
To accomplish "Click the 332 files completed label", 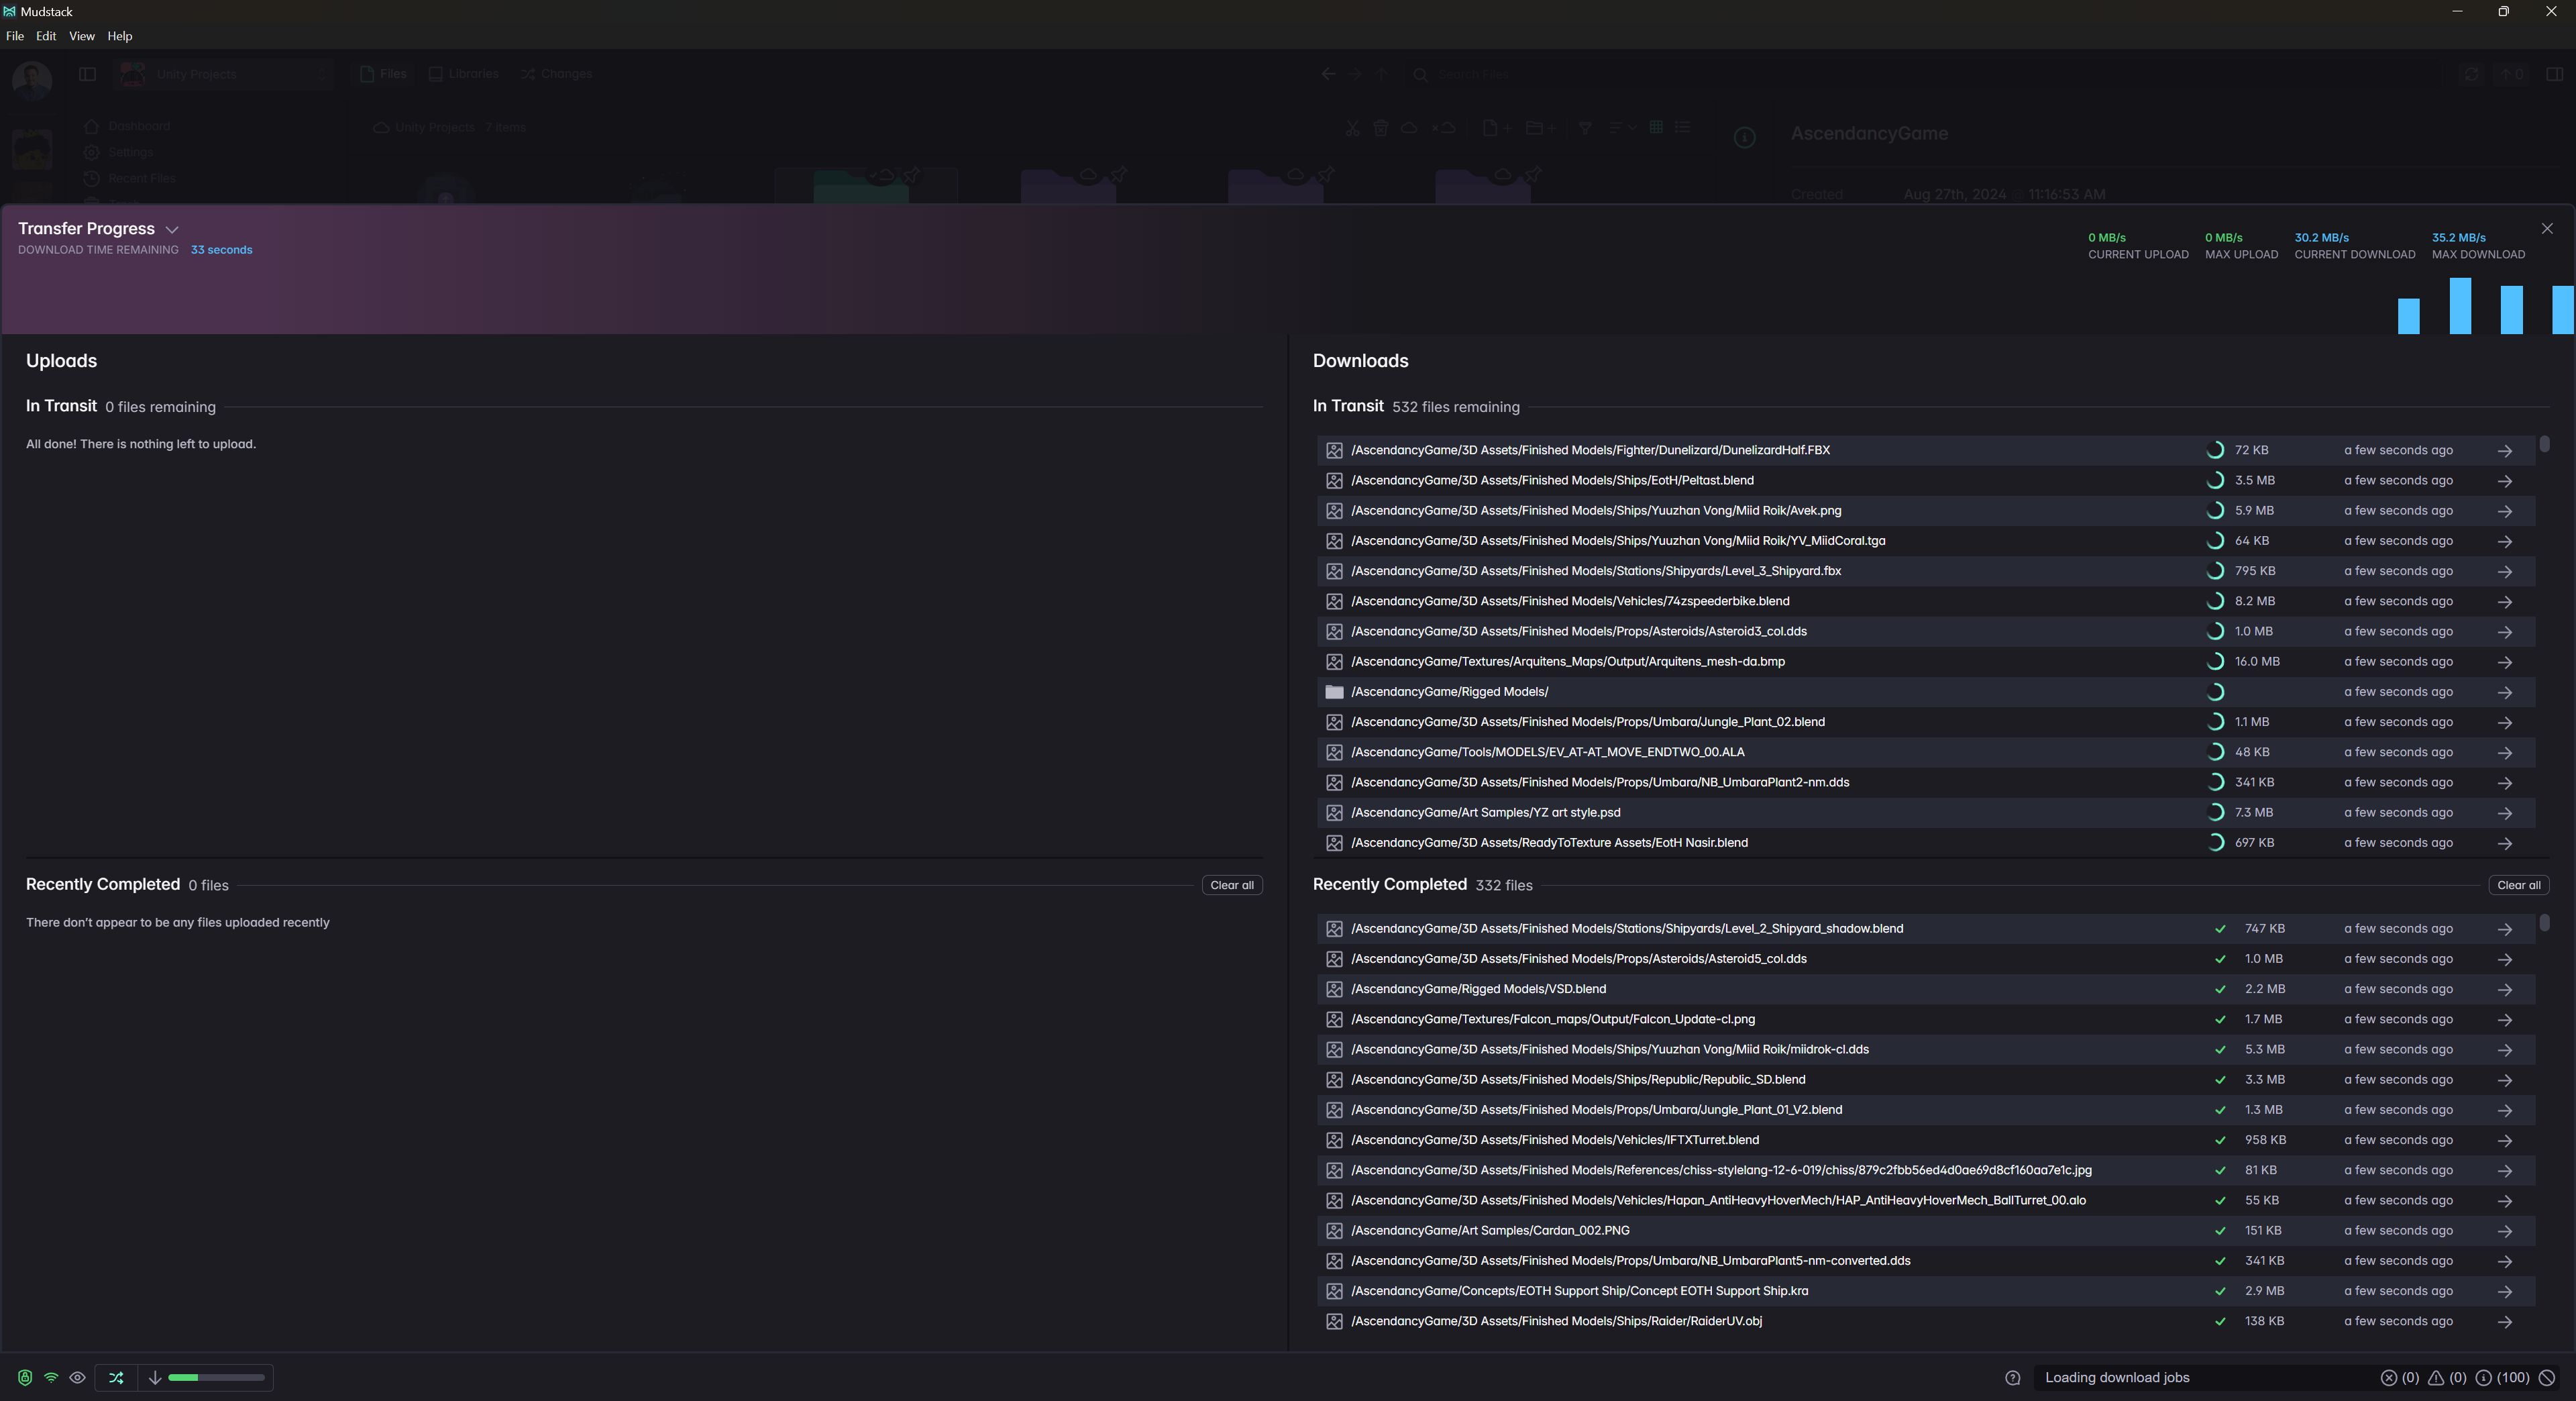I will pos(1503,885).
